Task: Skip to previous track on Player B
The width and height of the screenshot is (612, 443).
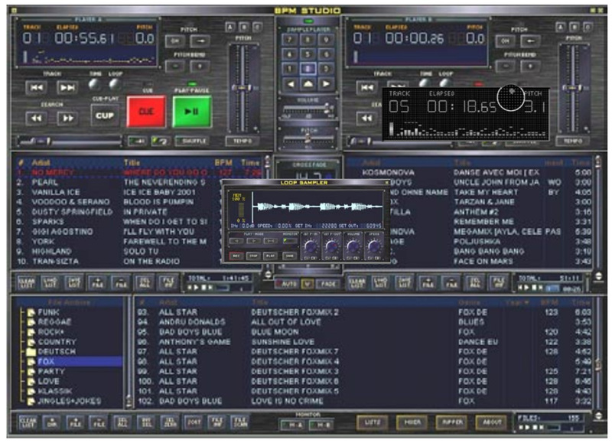Action: click(367, 87)
